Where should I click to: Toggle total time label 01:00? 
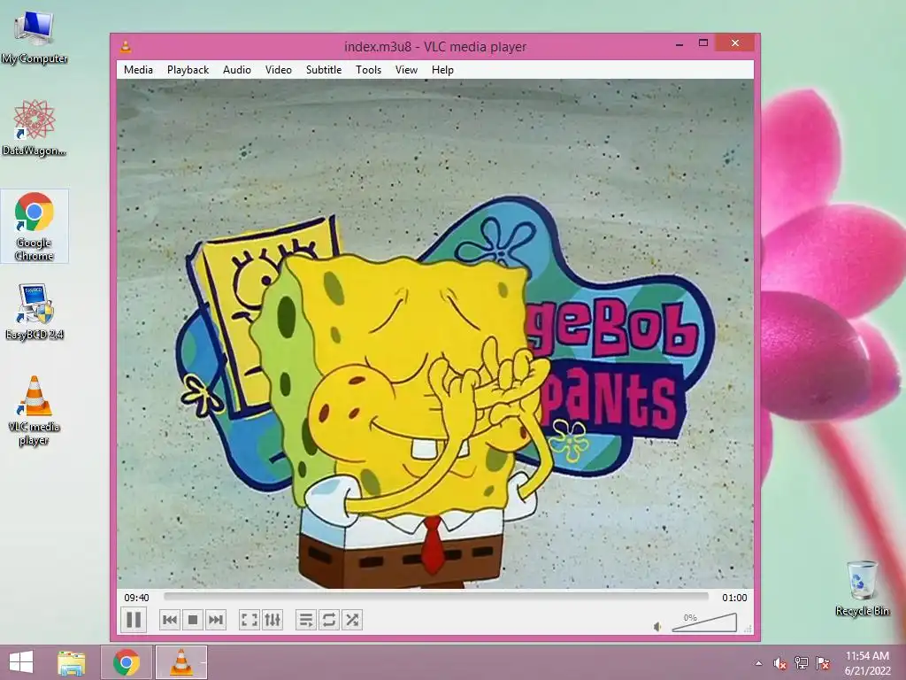click(x=734, y=598)
